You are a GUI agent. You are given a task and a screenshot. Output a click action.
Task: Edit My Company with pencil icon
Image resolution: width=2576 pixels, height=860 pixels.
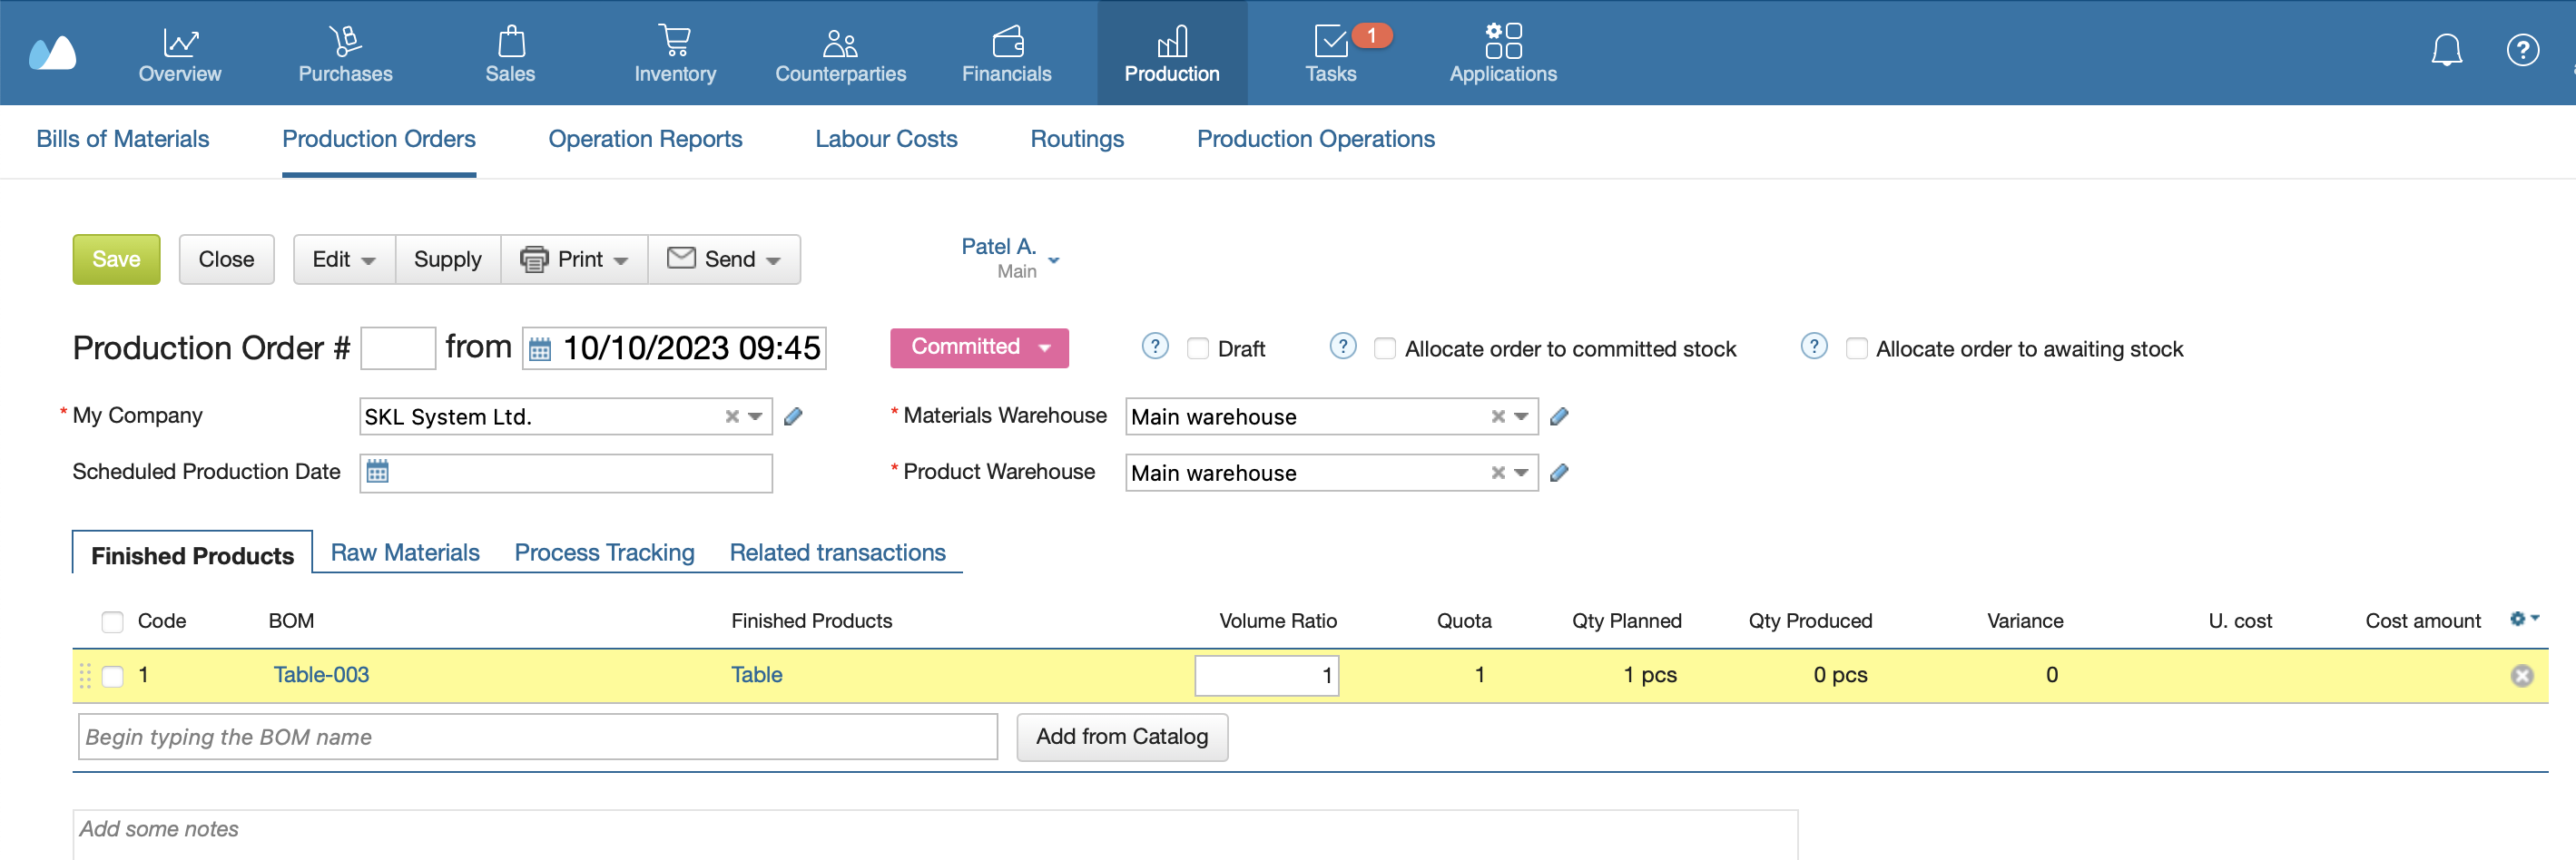pos(793,416)
